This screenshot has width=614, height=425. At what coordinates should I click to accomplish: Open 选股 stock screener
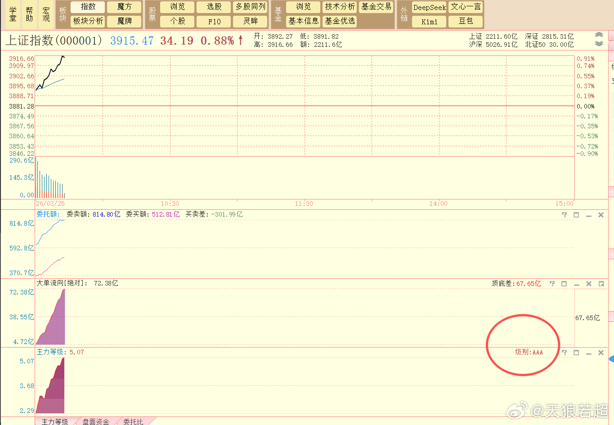214,7
